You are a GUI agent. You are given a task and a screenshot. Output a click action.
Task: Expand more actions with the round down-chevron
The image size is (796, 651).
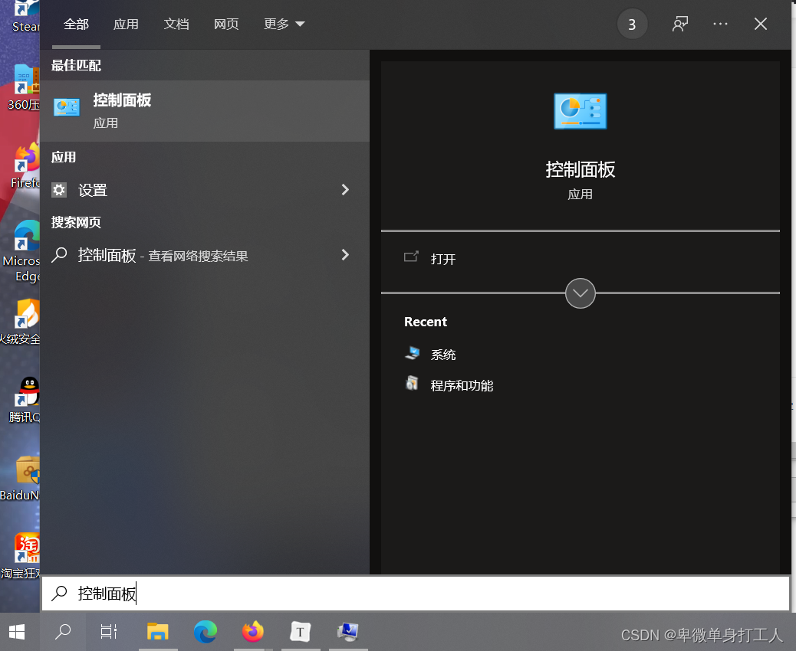coord(581,293)
